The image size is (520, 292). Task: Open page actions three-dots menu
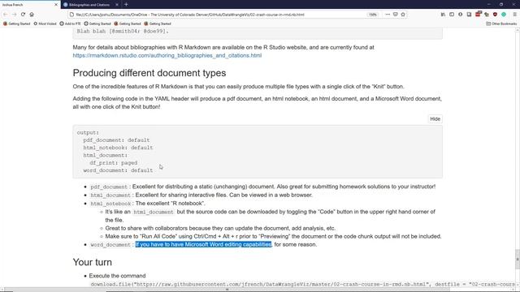tap(388, 15)
